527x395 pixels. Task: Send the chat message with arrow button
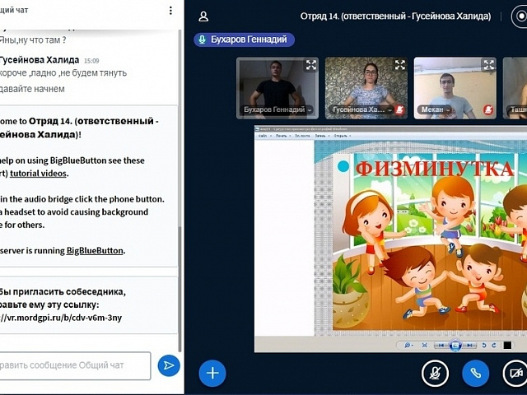click(169, 365)
